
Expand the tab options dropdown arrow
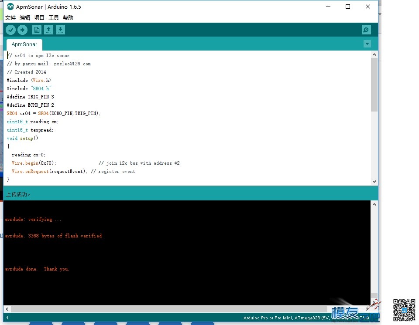pos(367,44)
